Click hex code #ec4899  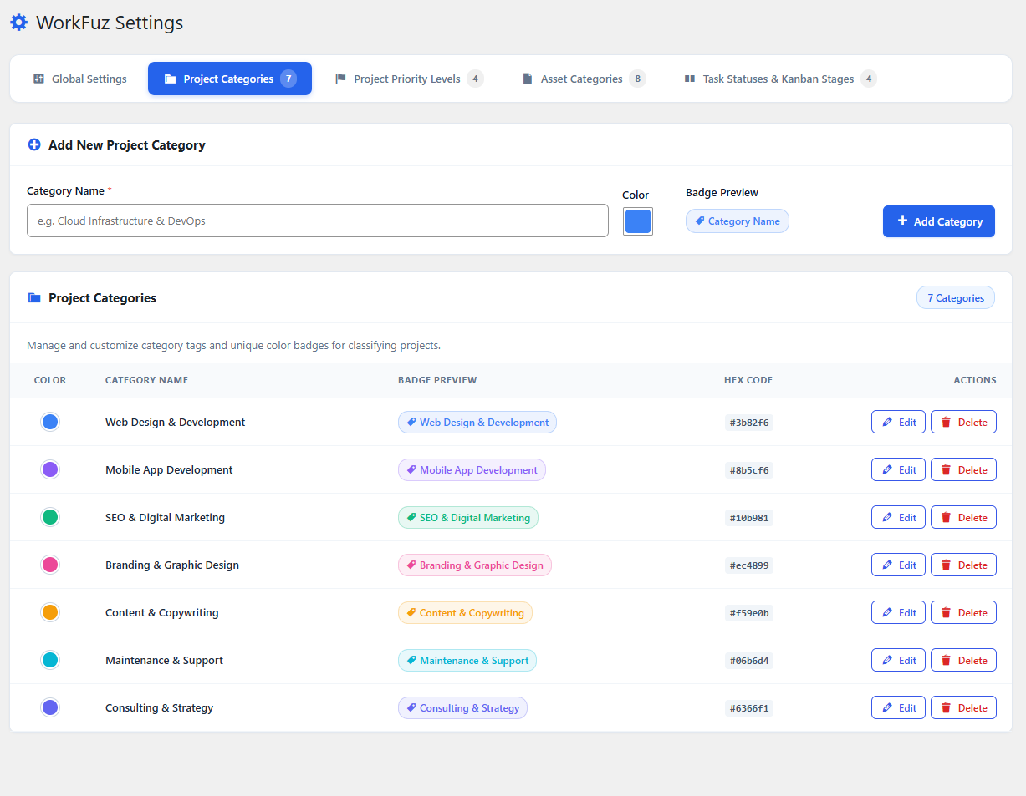pos(749,565)
